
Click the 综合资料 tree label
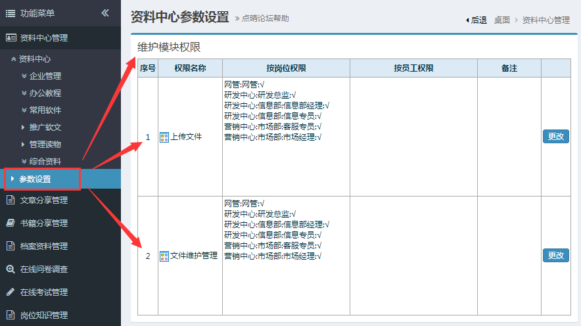[x=45, y=161]
